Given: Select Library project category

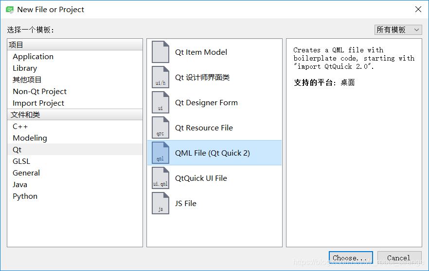Looking at the screenshot, I should tap(75, 68).
